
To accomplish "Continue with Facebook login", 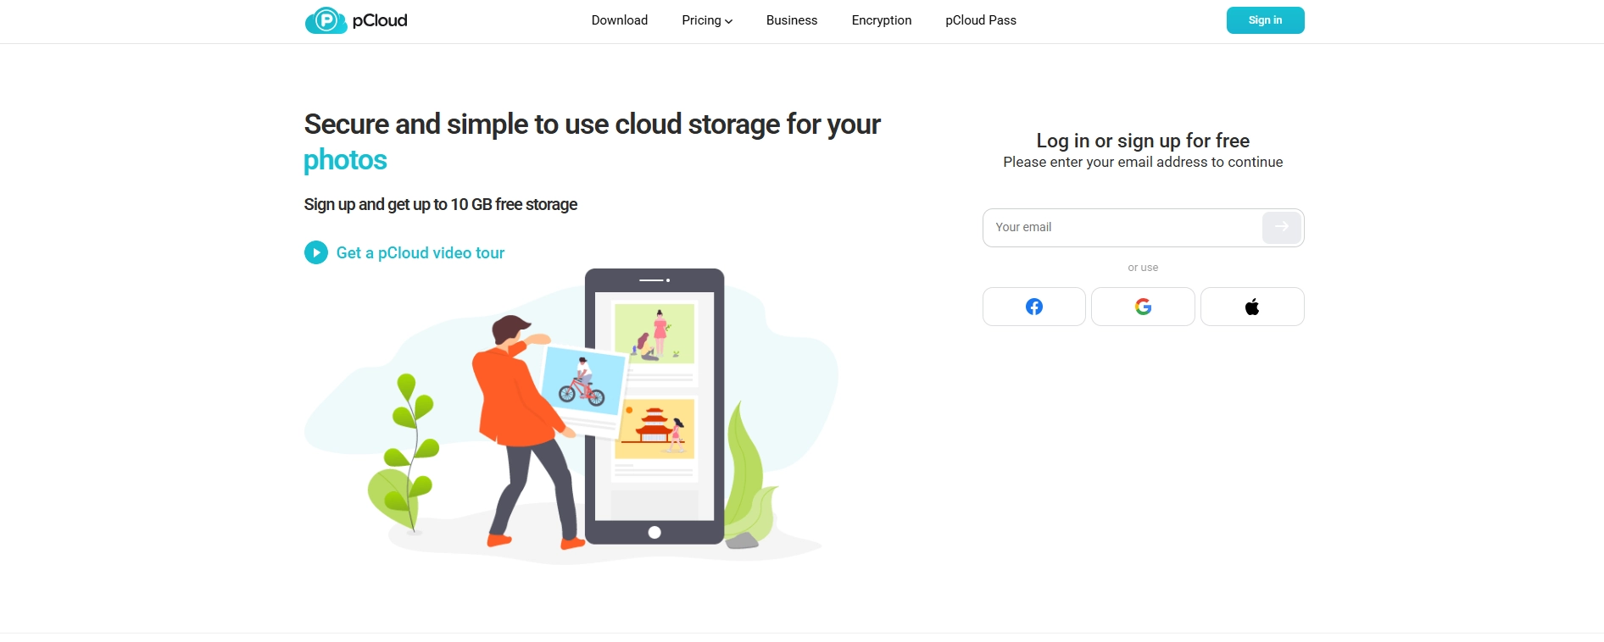I will point(1034,307).
